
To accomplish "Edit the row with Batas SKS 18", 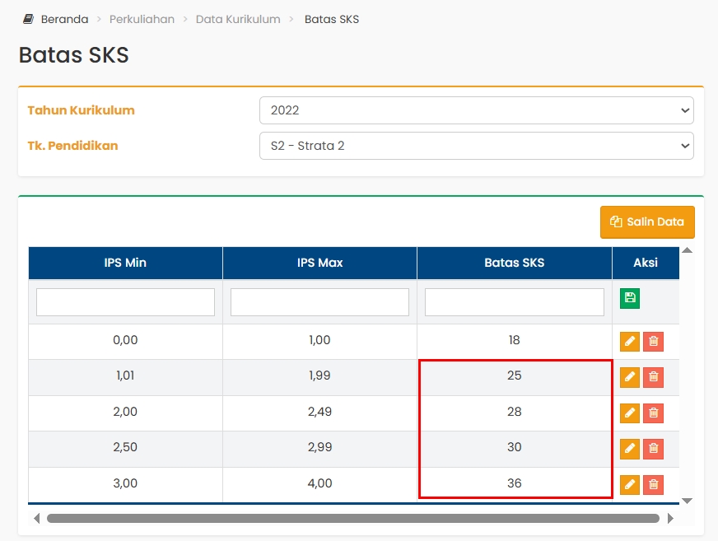I will click(629, 342).
